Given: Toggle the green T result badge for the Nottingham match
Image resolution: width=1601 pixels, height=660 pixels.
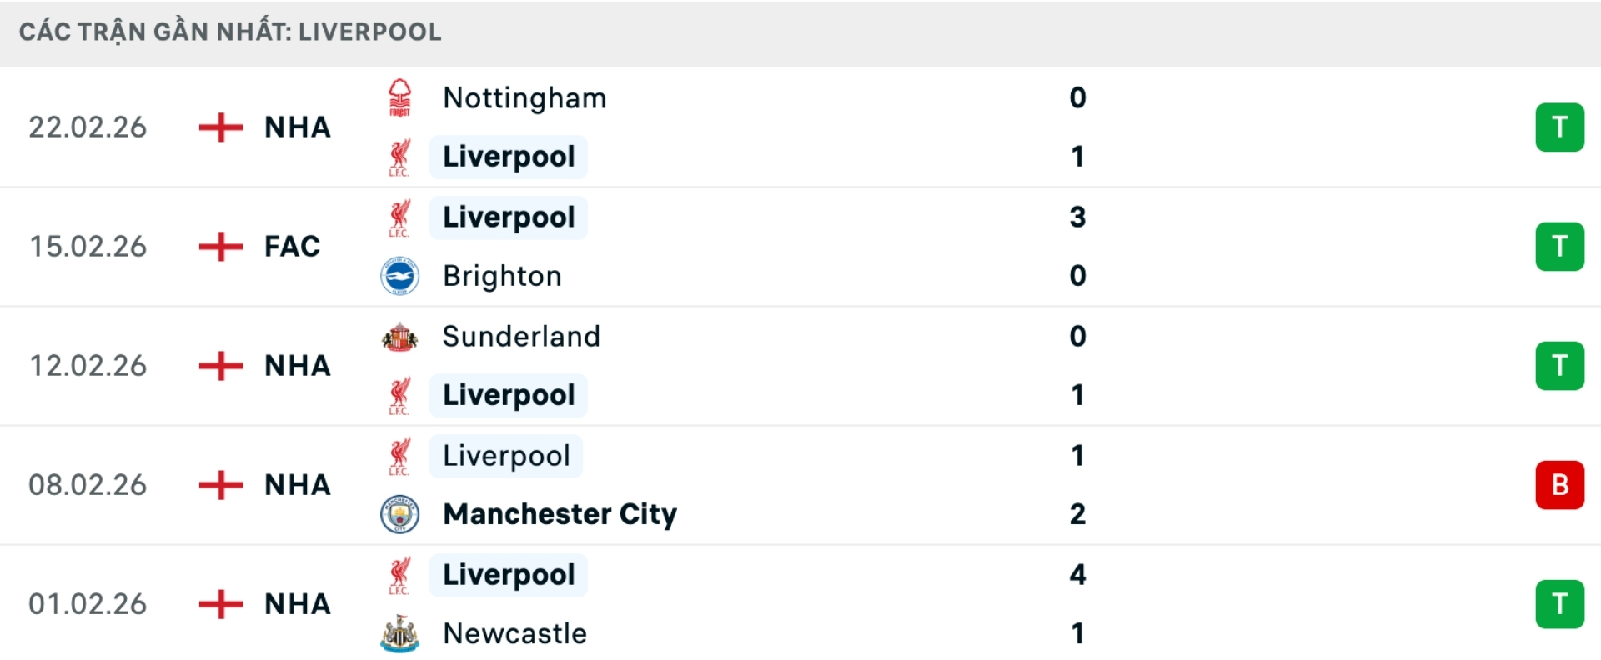Looking at the screenshot, I should tap(1559, 127).
